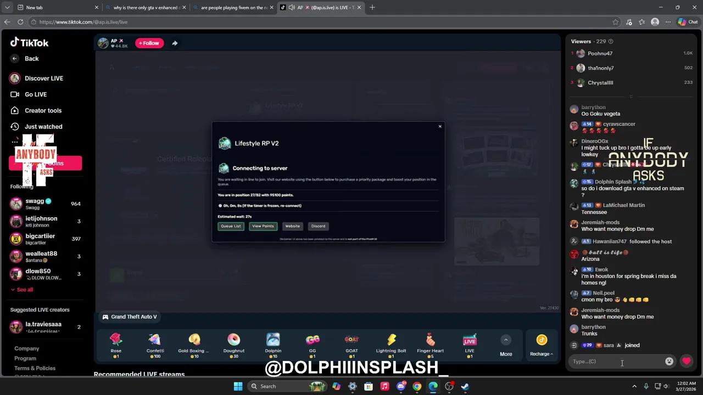Expand the top viewers list chevron

(x=631, y=97)
